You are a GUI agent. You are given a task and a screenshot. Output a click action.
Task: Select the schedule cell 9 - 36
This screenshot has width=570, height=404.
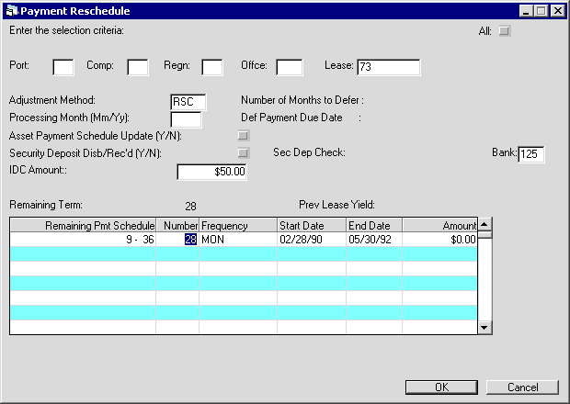point(83,240)
